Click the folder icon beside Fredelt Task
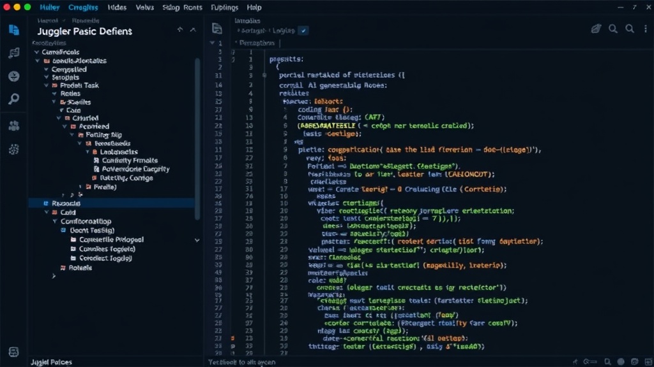 click(x=55, y=85)
